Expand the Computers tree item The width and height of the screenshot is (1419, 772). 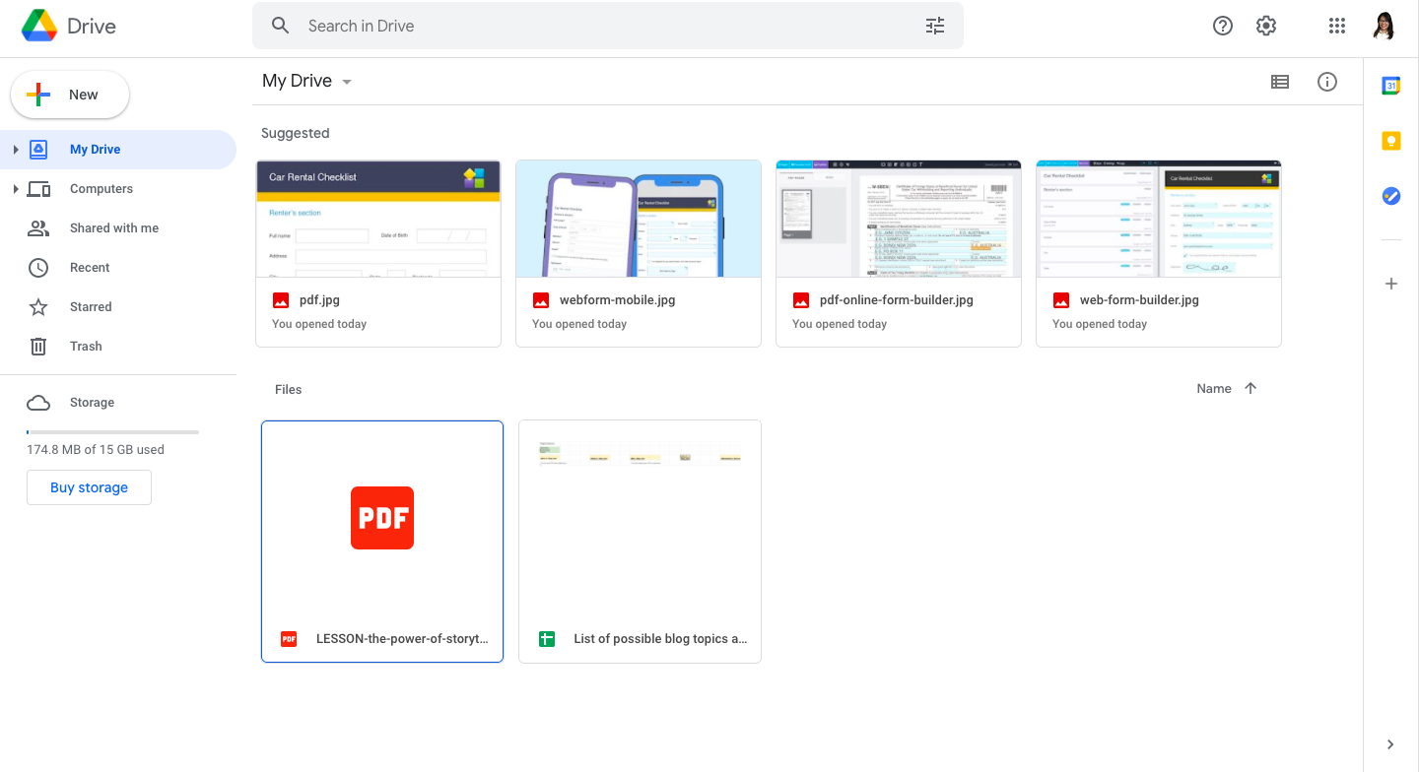(x=16, y=189)
